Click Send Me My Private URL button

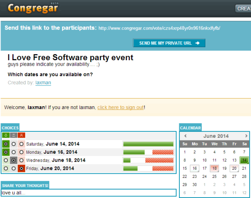coord(169,43)
